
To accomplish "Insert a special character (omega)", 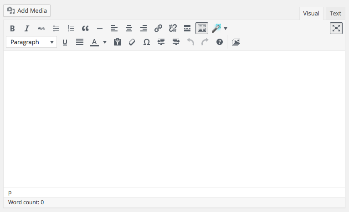I will [146, 42].
